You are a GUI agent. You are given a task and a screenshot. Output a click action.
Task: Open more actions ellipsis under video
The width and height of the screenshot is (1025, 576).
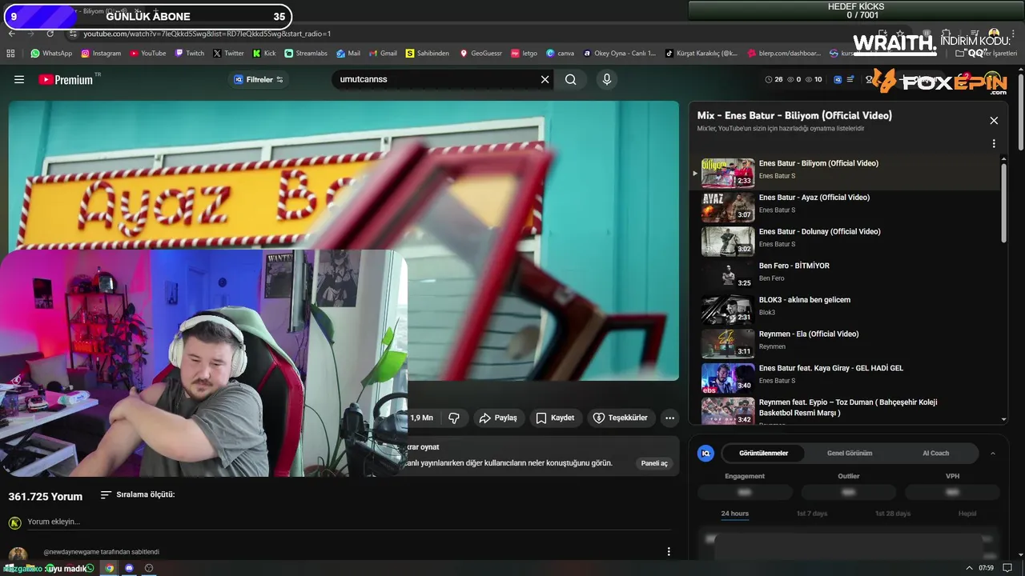pyautogui.click(x=669, y=418)
